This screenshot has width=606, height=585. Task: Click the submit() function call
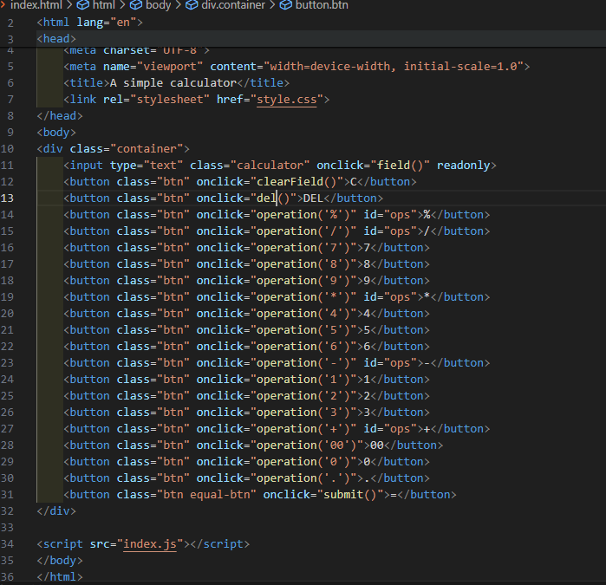point(349,495)
